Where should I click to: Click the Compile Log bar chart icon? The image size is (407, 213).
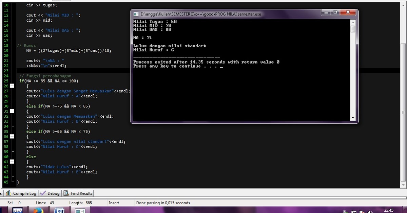(x=8, y=193)
